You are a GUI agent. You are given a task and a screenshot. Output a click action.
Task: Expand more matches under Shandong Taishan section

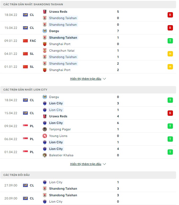pyautogui.click(x=86, y=79)
